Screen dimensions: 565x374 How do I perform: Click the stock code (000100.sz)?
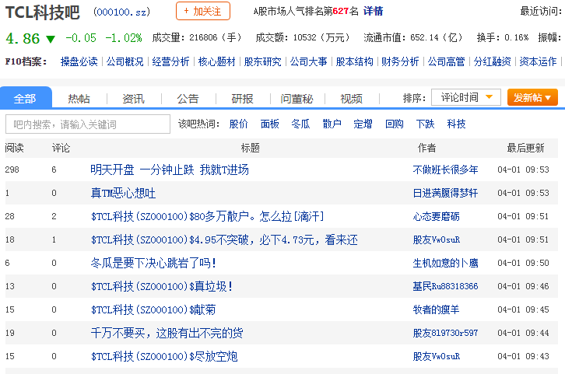tap(121, 12)
